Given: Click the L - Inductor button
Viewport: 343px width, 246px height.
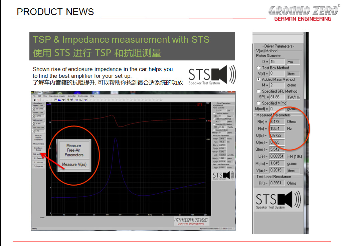Looking at the screenshot, I should (x=38, y=162).
